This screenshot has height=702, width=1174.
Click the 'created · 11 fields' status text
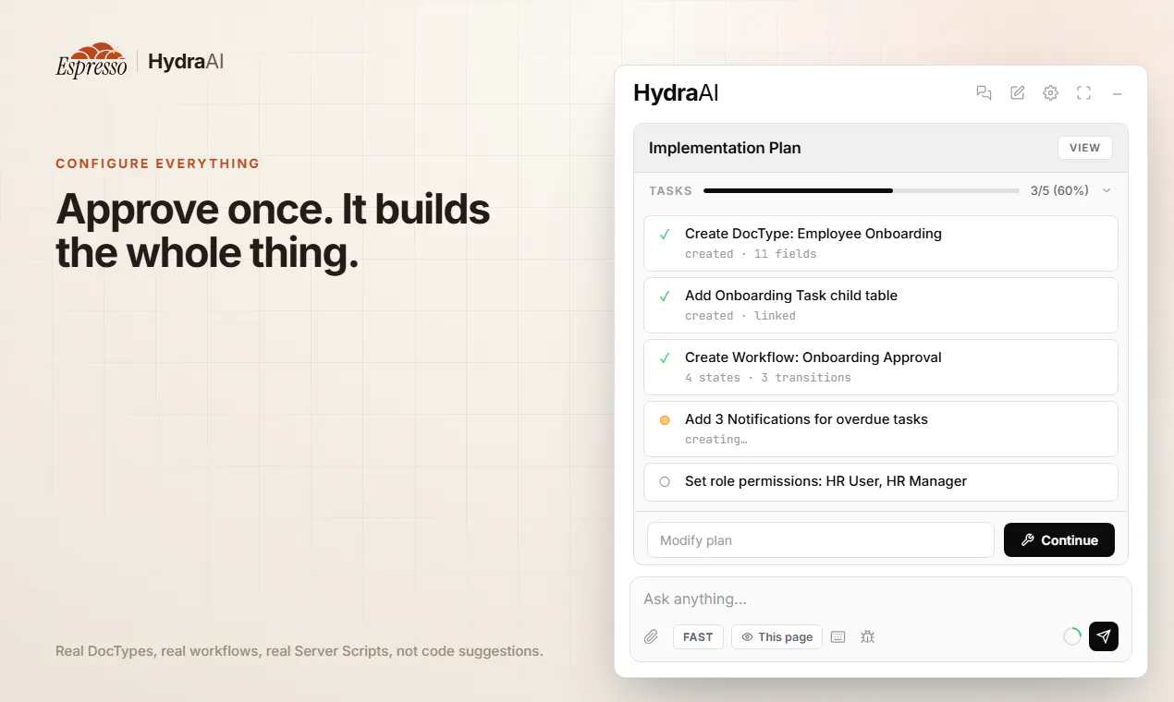coord(751,253)
